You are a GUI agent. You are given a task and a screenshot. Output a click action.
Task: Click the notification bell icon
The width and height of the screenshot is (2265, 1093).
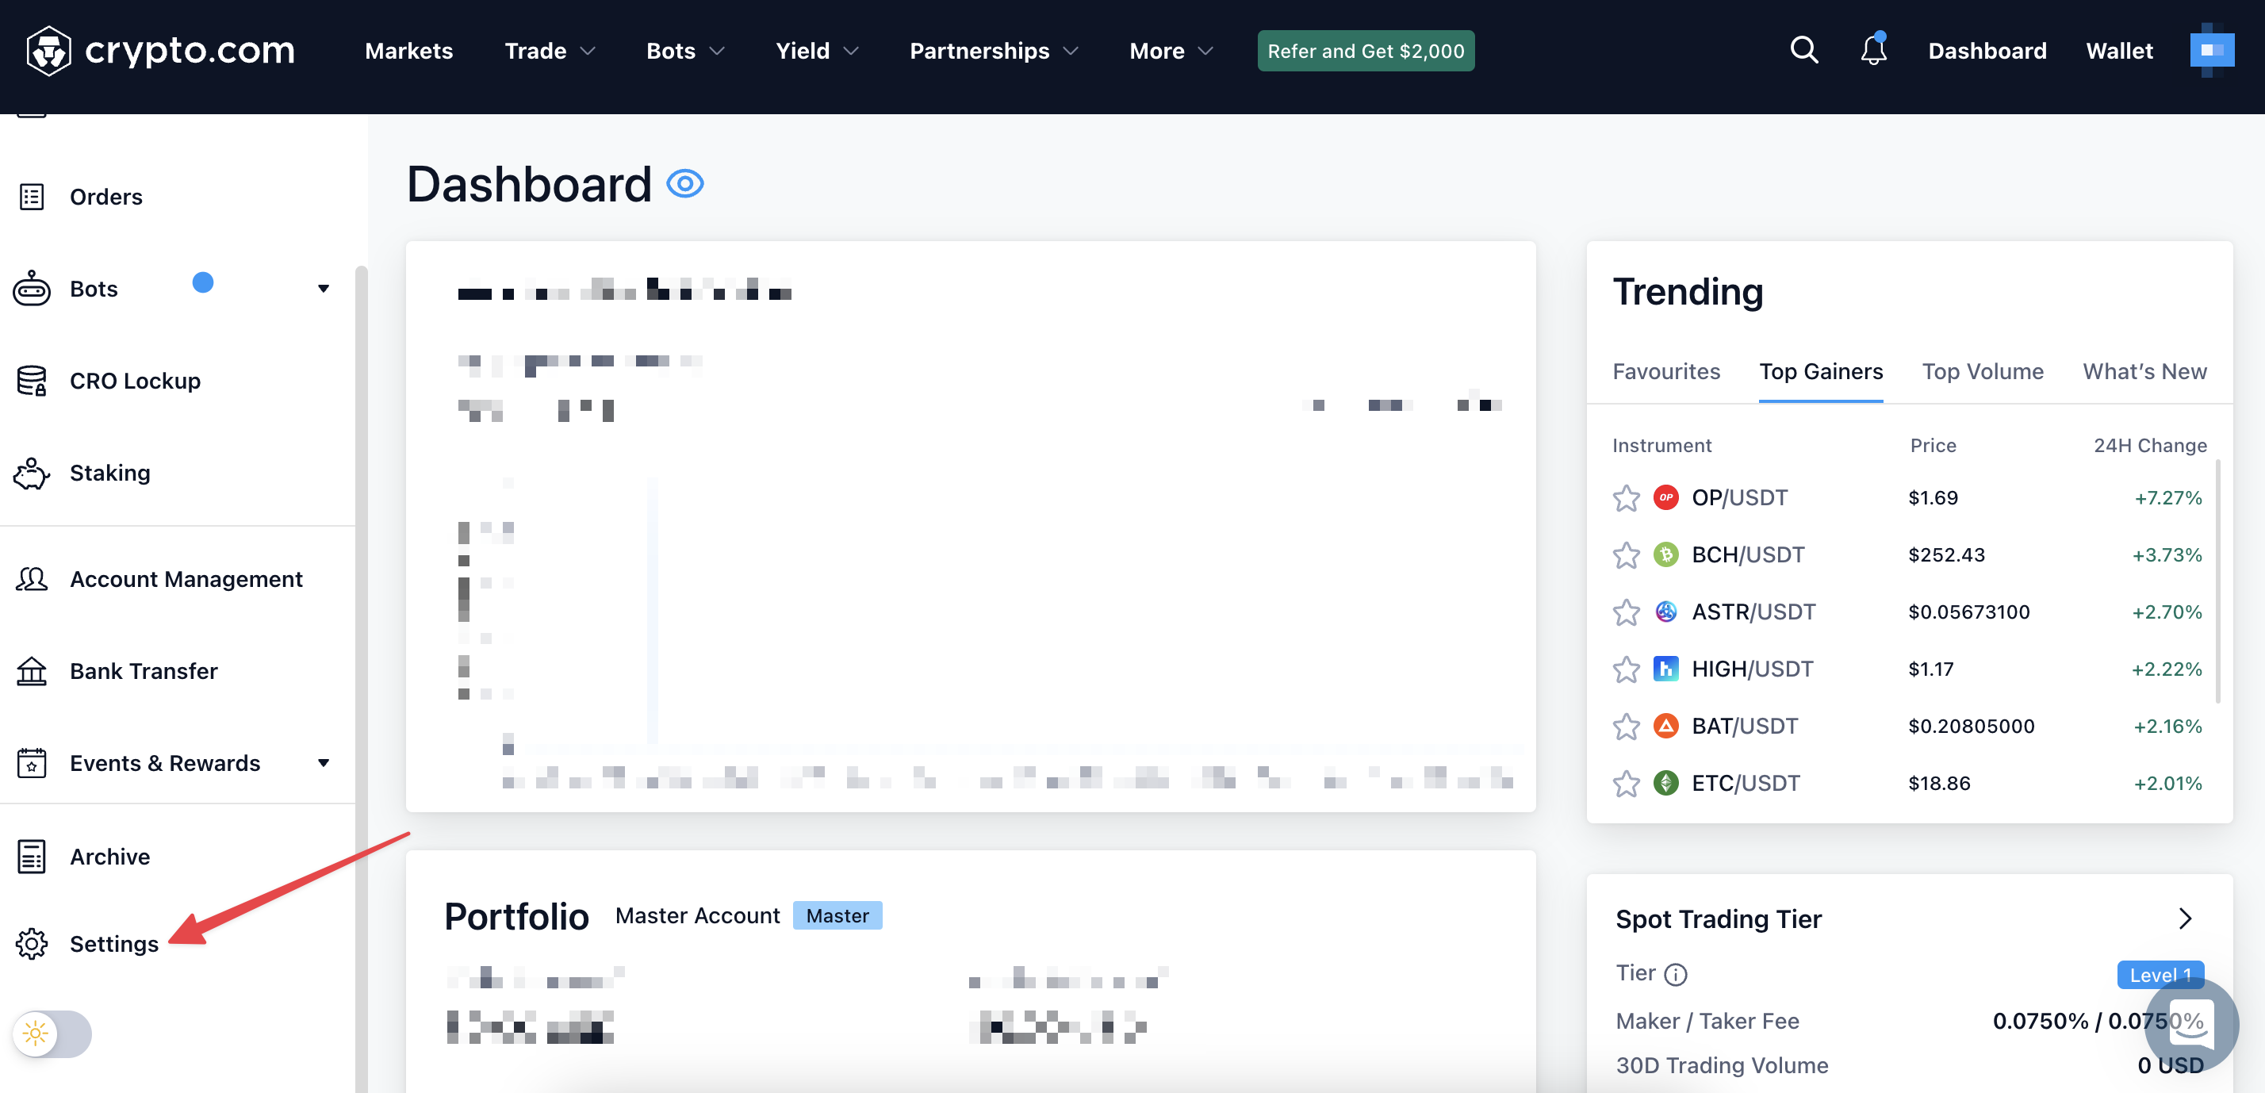(1873, 51)
